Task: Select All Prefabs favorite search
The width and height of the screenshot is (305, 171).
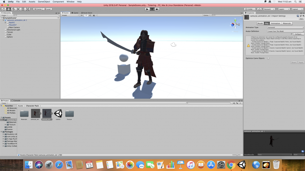Action: click(11, 113)
